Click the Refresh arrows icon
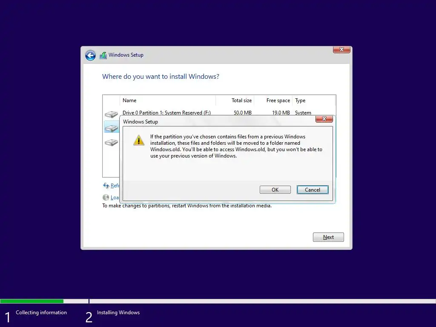 coord(106,186)
